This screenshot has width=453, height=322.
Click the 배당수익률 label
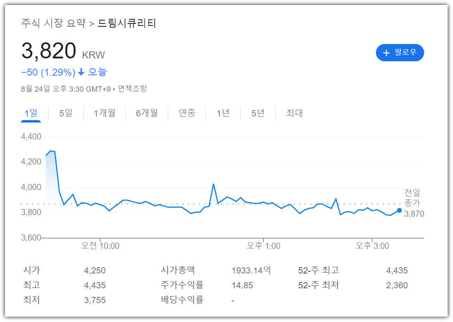click(x=182, y=300)
